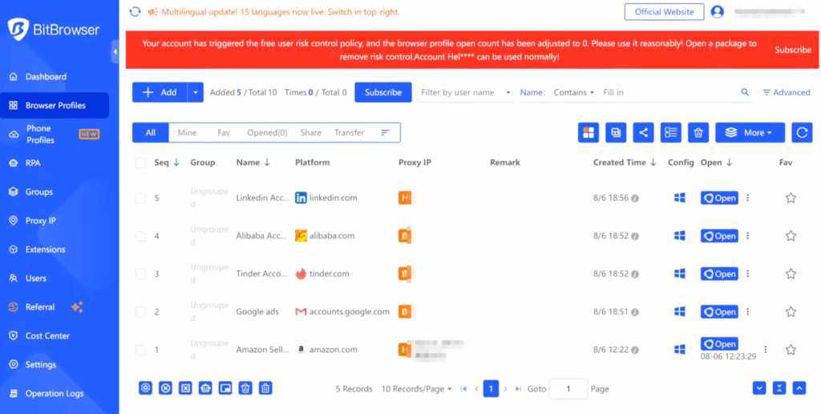821x414 pixels.
Task: Select the Fav tab
Action: pyautogui.click(x=224, y=132)
